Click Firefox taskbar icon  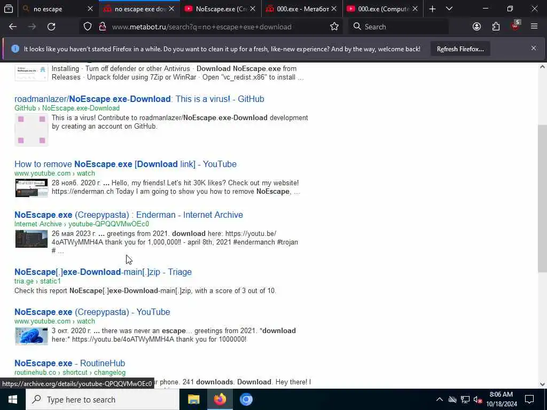pos(220,399)
